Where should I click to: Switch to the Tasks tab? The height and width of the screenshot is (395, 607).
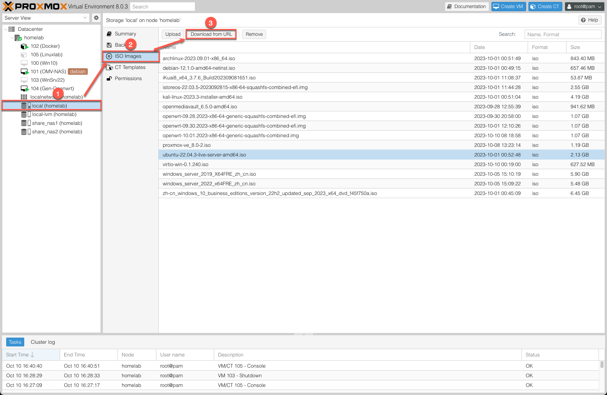pos(15,342)
